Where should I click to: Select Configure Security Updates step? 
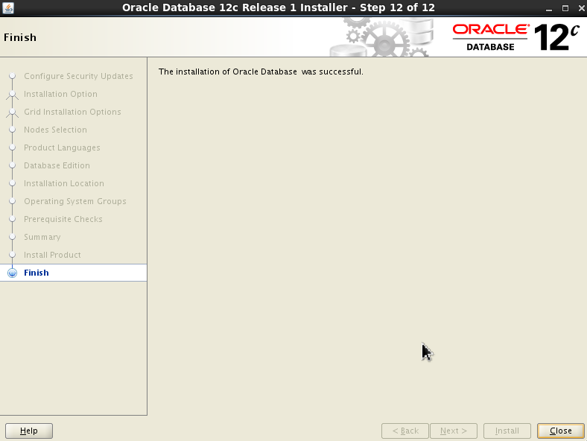pyautogui.click(x=78, y=76)
